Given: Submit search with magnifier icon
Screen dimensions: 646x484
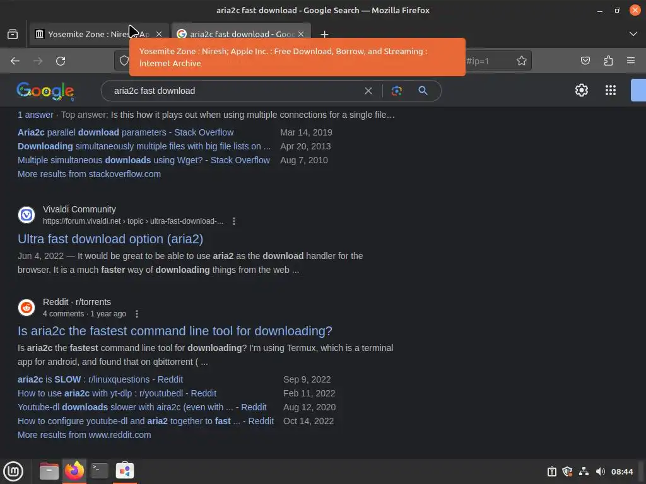Looking at the screenshot, I should (423, 91).
